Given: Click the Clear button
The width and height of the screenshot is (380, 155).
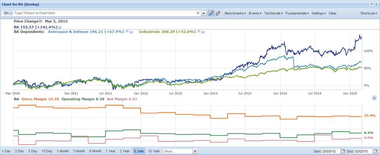Looking at the screenshot, I should (x=332, y=13).
